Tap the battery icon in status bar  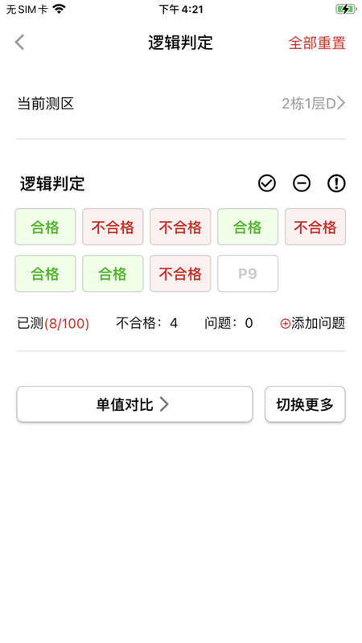(x=346, y=9)
